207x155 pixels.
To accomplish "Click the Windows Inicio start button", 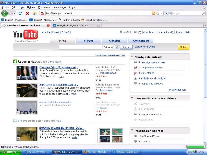I will click(x=10, y=152).
